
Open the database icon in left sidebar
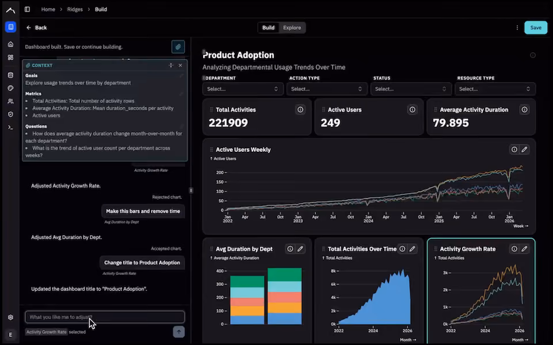pos(10,75)
